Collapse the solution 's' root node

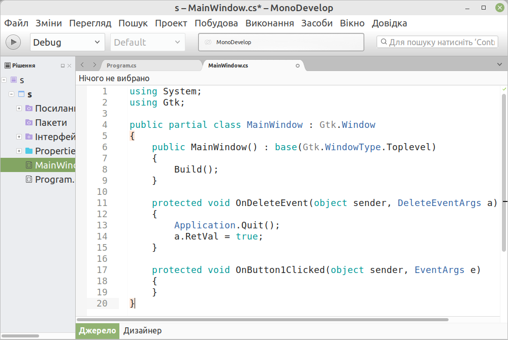pos(4,80)
